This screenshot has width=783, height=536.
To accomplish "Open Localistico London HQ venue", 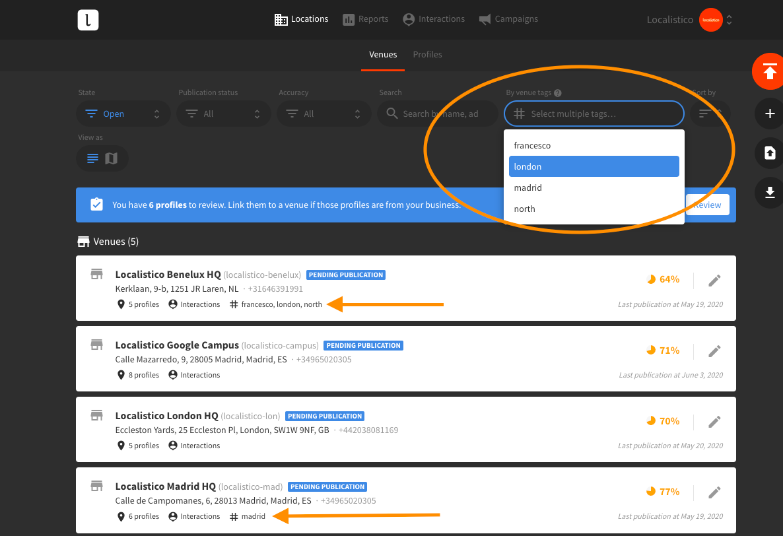I will click(167, 416).
